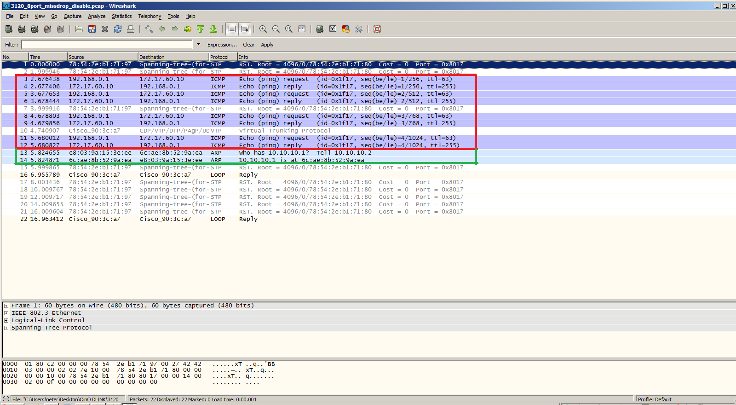The height and width of the screenshot is (405, 736).
Task: Click into the display Filter text field
Action: (x=107, y=45)
